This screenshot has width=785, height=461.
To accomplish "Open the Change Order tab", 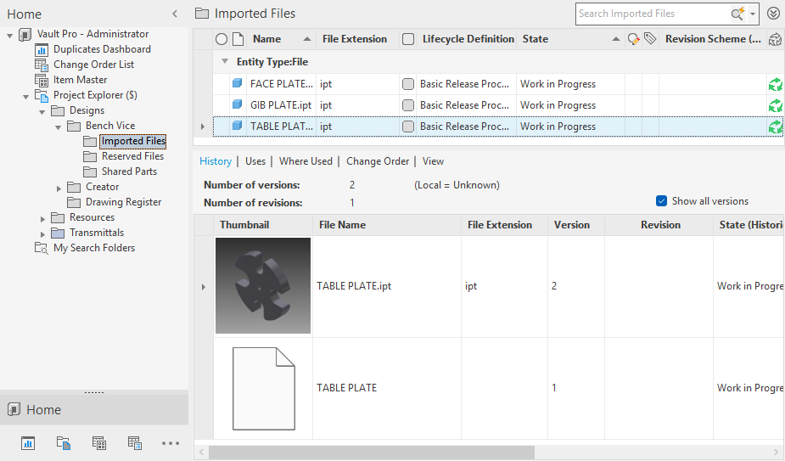I will pyautogui.click(x=378, y=161).
